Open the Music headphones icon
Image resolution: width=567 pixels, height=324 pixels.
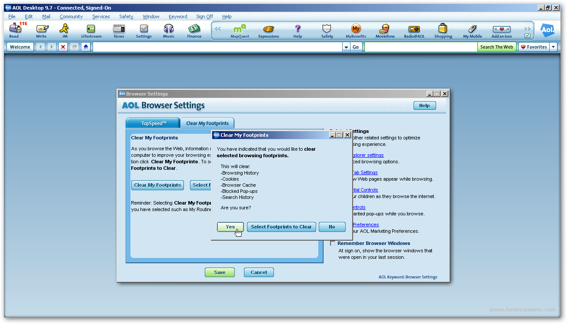tap(169, 30)
